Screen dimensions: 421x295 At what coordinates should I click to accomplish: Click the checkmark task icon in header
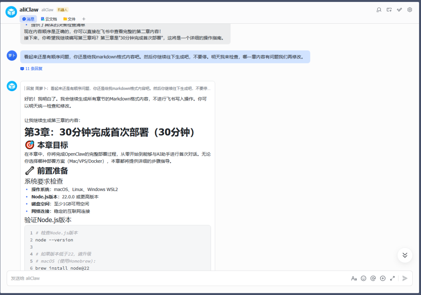click(x=400, y=10)
